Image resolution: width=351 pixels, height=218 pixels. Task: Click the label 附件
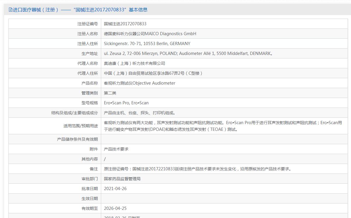point(94,149)
